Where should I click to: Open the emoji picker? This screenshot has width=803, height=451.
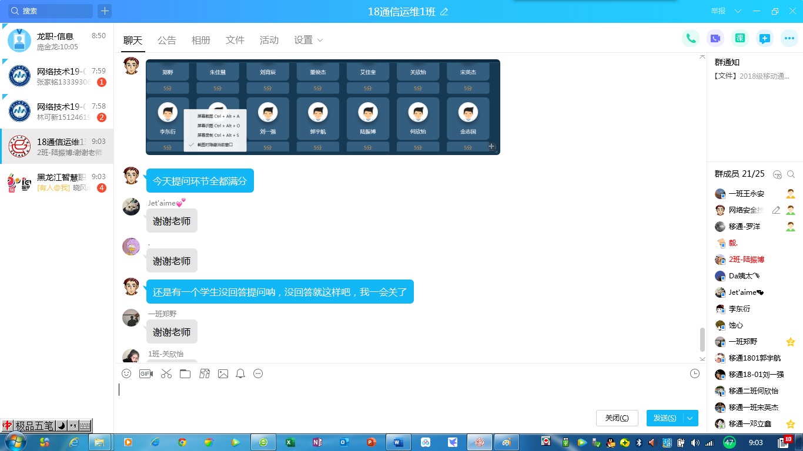pos(126,373)
